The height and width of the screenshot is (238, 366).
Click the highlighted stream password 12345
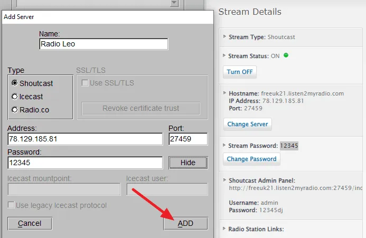pyautogui.click(x=289, y=146)
